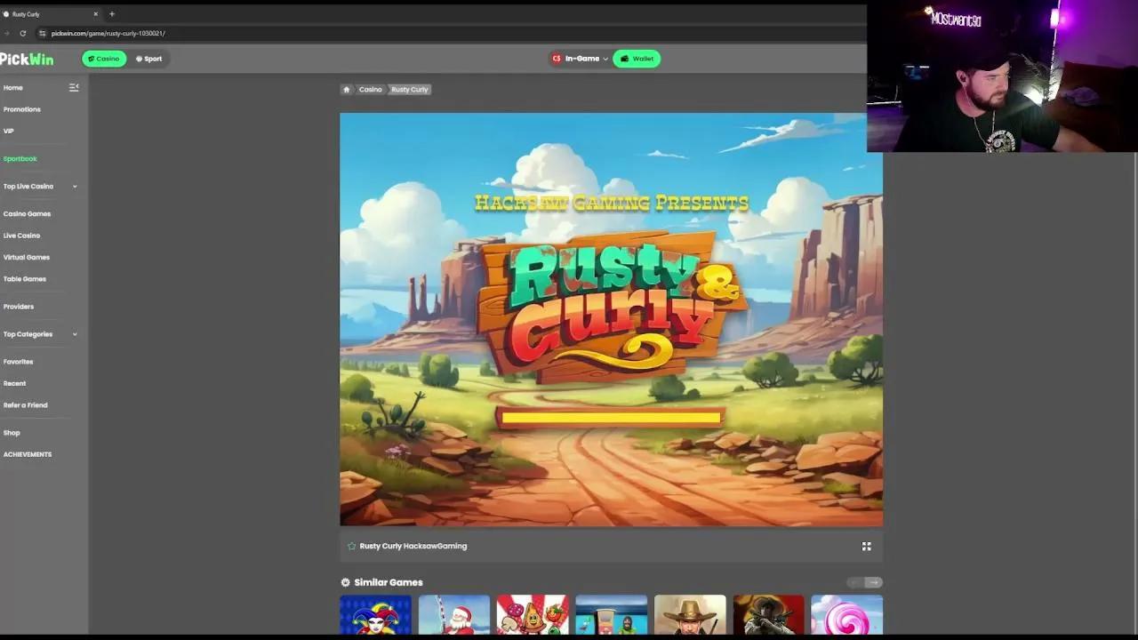Click the home breadcrumb icon
The height and width of the screenshot is (640, 1138).
tap(347, 89)
